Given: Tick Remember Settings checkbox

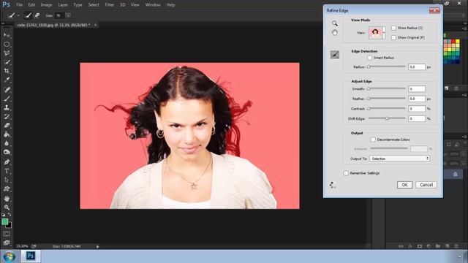Looking at the screenshot, I should pos(346,173).
